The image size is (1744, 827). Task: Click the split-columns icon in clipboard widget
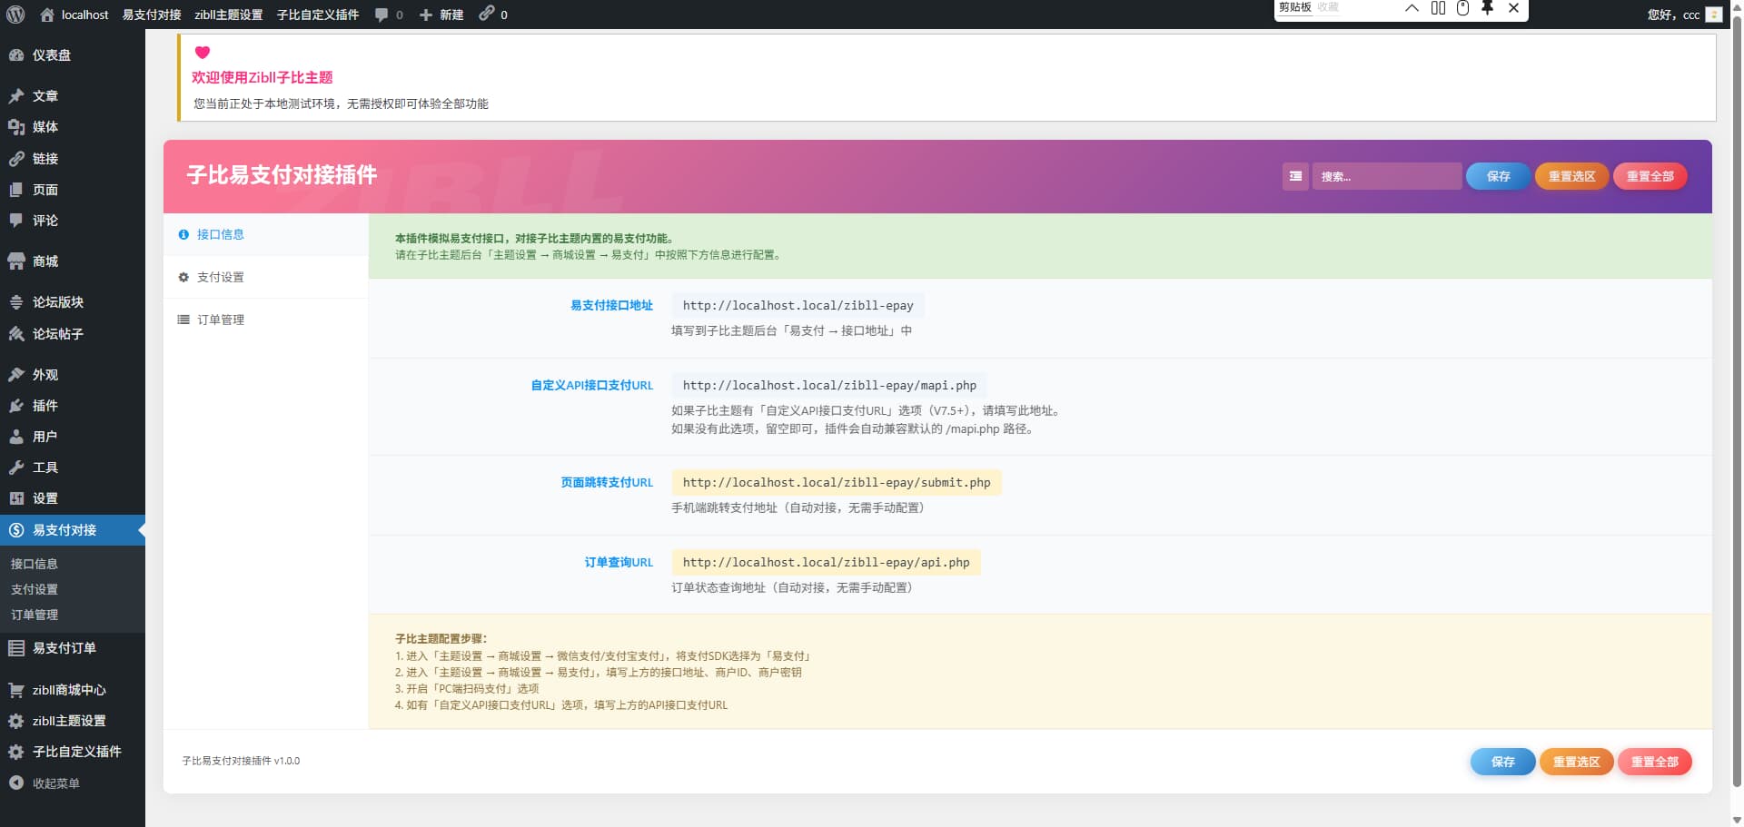point(1438,8)
